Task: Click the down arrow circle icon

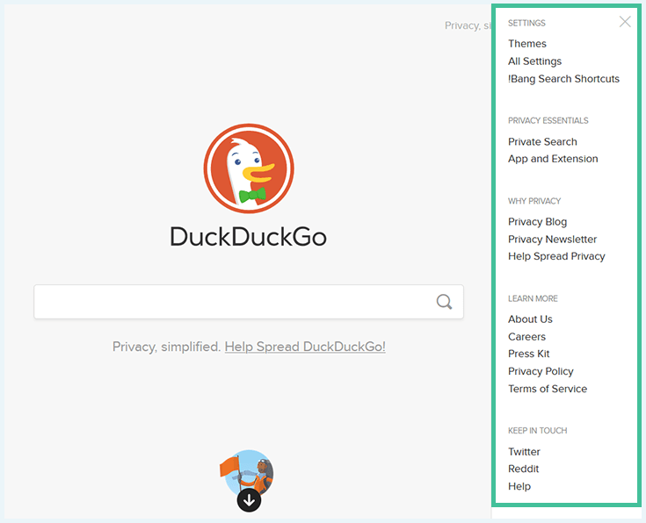Action: 249,500
